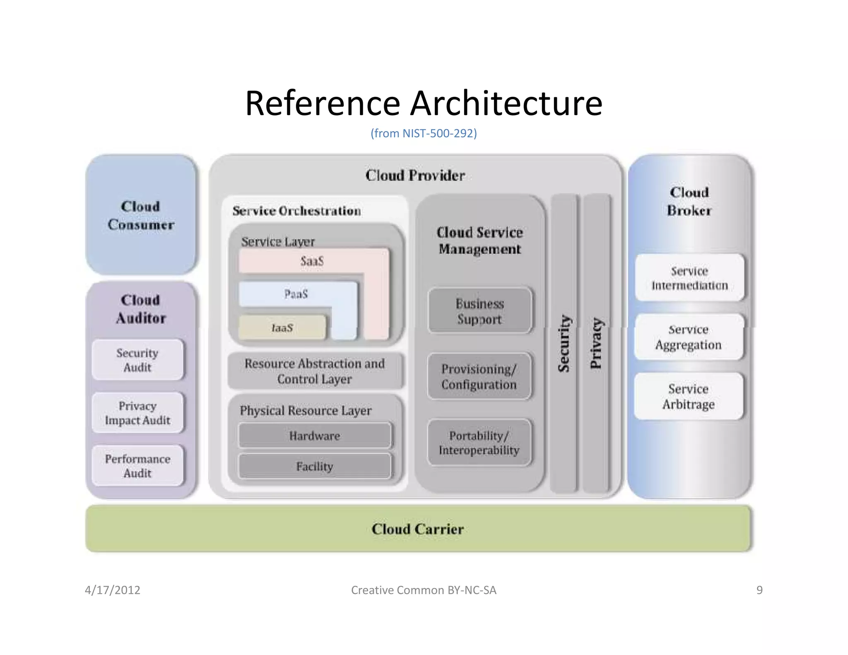Click the Facility box
This screenshot has width=848, height=655.
pyautogui.click(x=315, y=467)
